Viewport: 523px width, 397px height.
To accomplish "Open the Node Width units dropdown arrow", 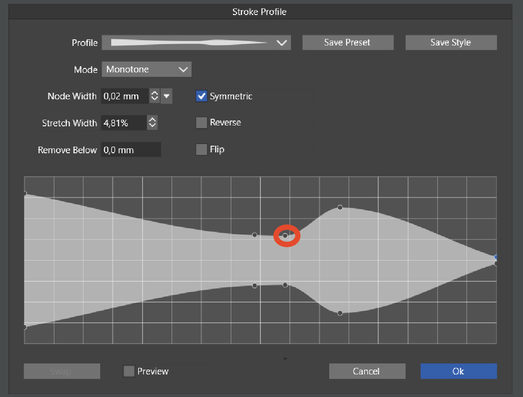I will (166, 96).
